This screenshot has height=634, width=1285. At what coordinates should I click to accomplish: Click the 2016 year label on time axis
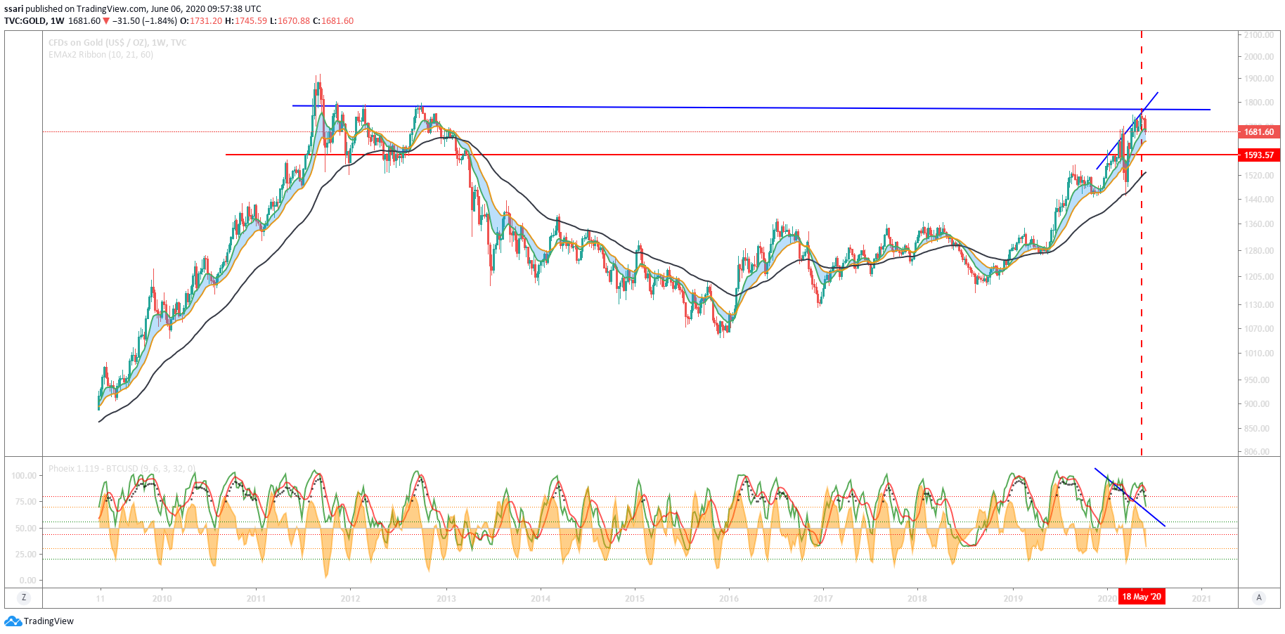pos(729,599)
